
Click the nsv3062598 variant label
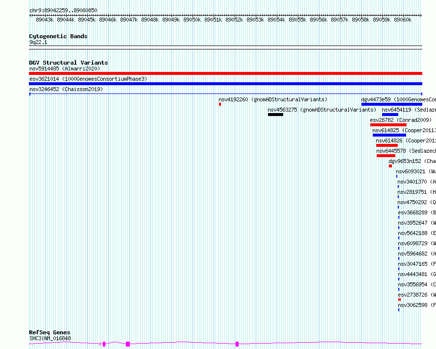pos(417,305)
